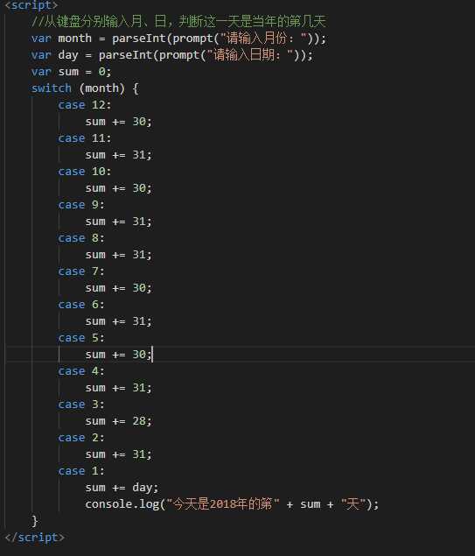Click the 'case 10:' label
The image size is (475, 556).
tap(85, 172)
